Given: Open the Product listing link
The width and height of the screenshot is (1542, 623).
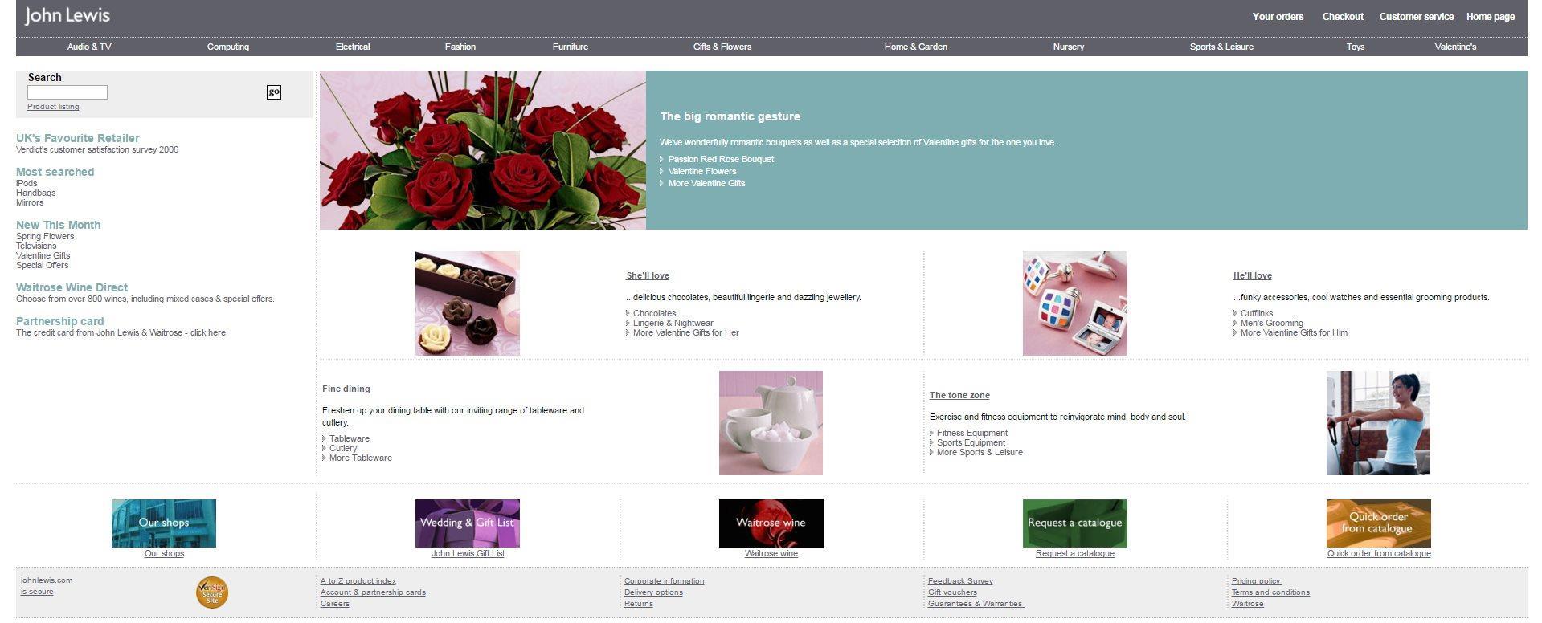Looking at the screenshot, I should [x=53, y=107].
